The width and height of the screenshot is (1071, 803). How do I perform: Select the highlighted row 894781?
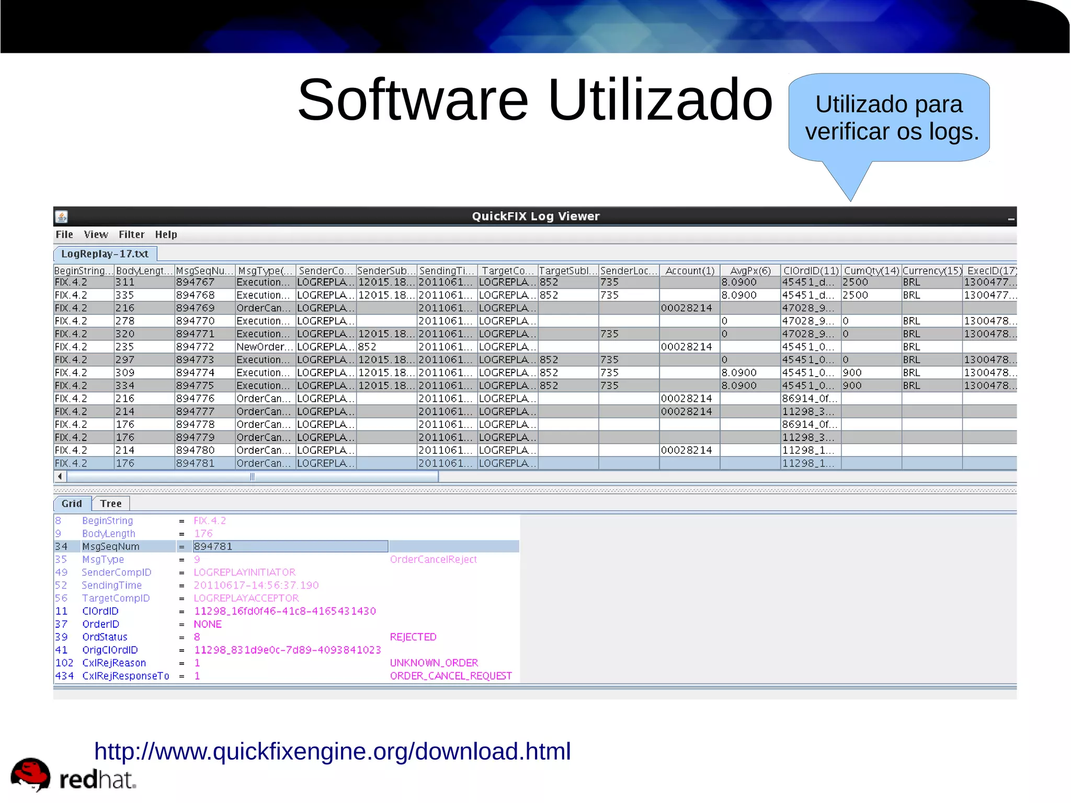click(x=535, y=463)
